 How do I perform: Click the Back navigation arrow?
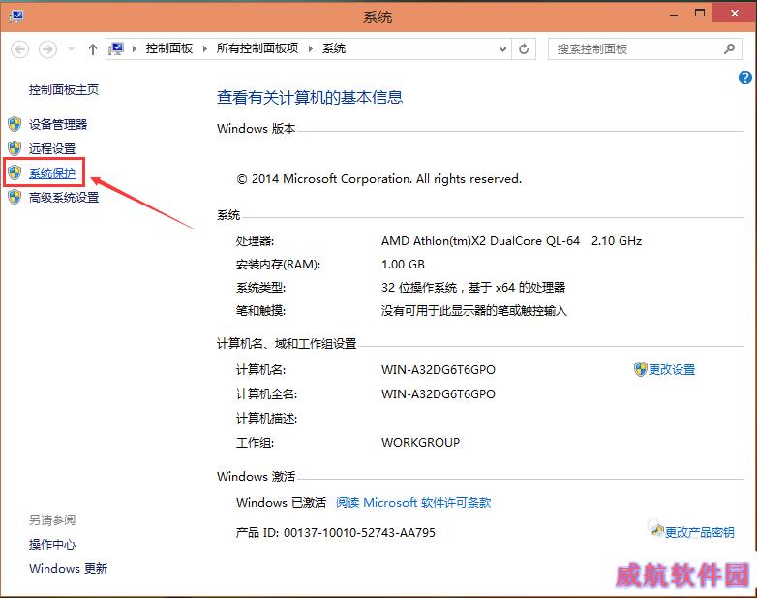point(19,49)
